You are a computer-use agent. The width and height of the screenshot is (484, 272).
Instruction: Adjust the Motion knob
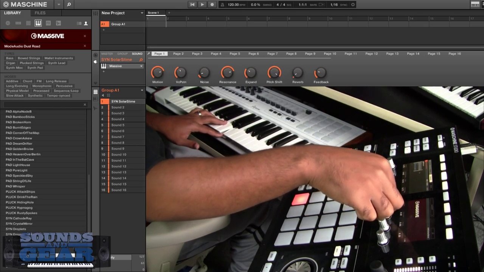pyautogui.click(x=157, y=73)
